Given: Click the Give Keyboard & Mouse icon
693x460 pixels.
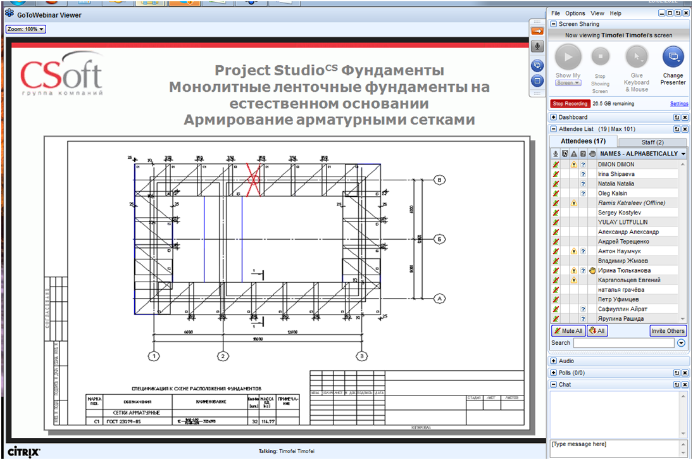Looking at the screenshot, I should click(x=637, y=56).
